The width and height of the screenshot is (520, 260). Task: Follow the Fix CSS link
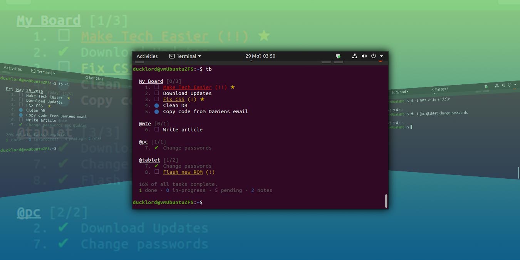174,99
